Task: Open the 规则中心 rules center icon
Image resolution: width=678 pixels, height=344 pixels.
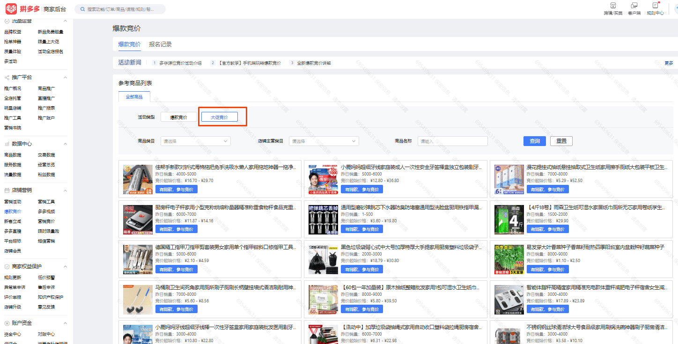Action: point(655,6)
